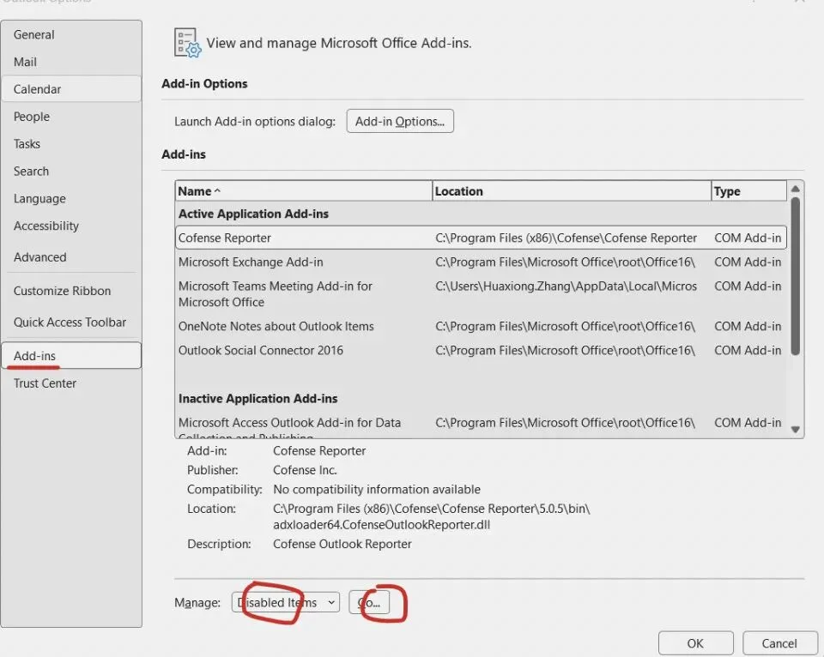Select OneNote Notes about Outlook Items row
The image size is (824, 657).
(x=481, y=326)
